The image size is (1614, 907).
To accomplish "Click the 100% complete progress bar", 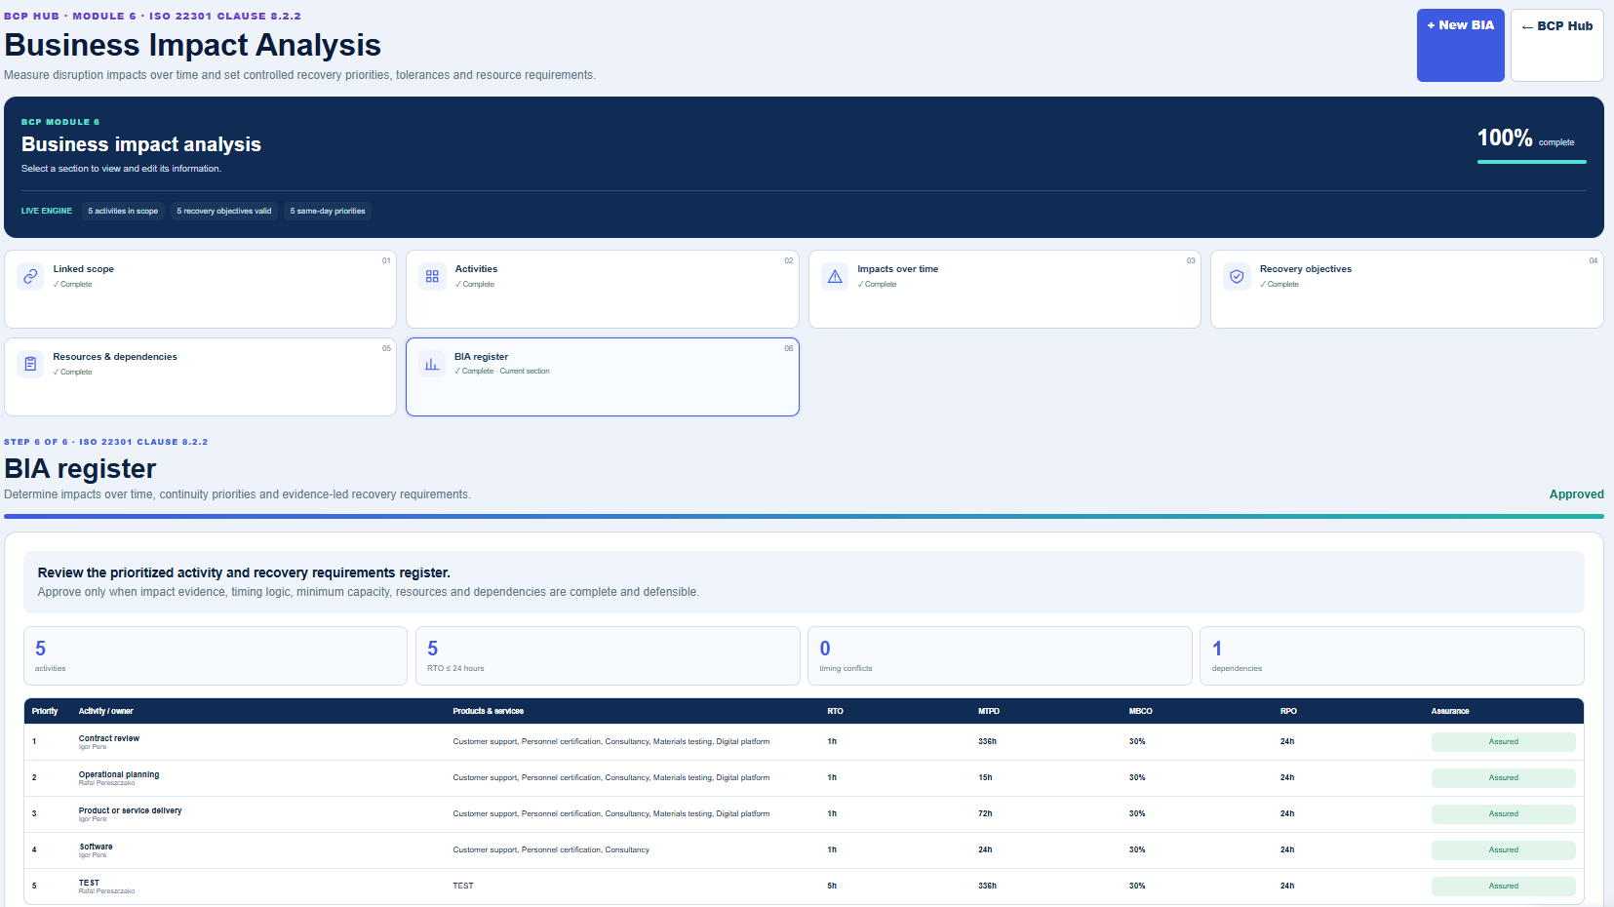I will 1531,162.
